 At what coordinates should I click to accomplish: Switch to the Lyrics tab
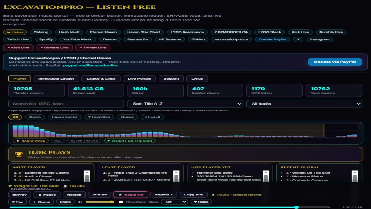(x=197, y=78)
